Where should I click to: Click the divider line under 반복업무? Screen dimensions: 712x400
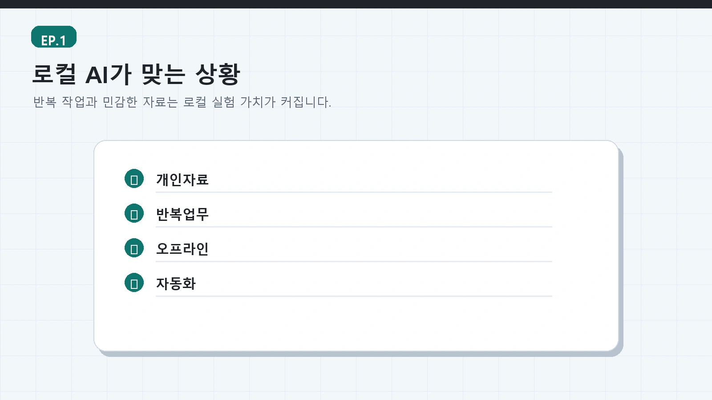pyautogui.click(x=354, y=227)
